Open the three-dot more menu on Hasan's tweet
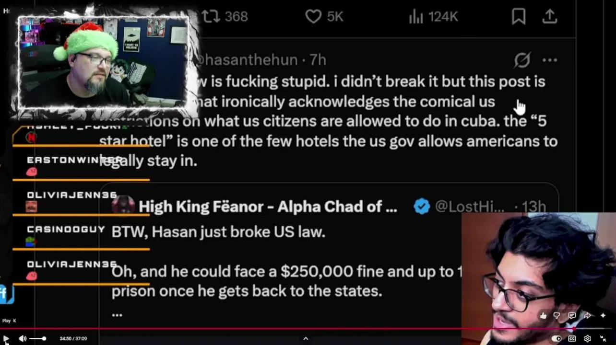This screenshot has height=345, width=616. pyautogui.click(x=550, y=60)
